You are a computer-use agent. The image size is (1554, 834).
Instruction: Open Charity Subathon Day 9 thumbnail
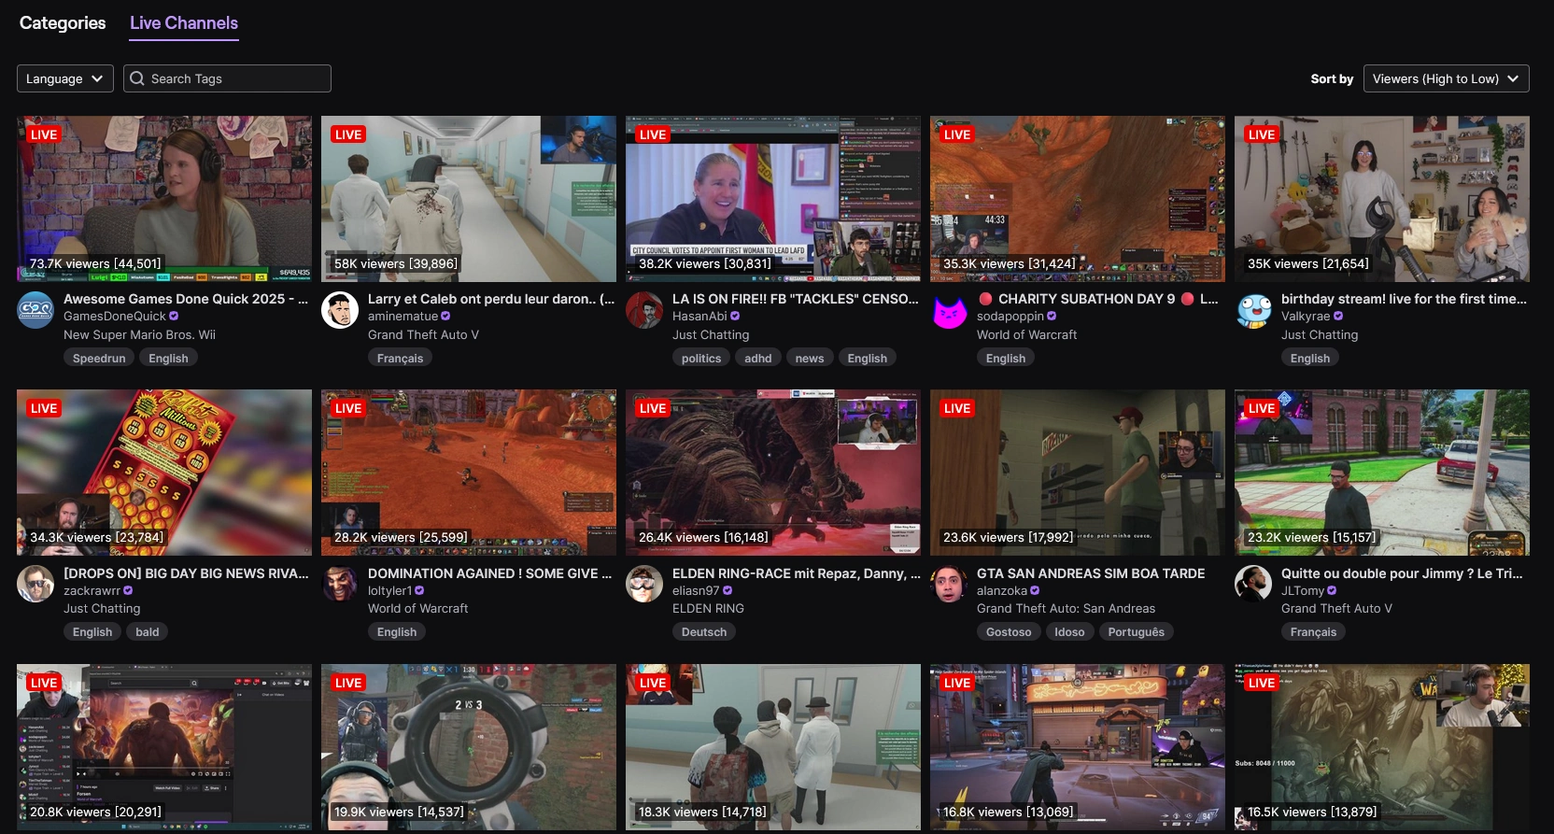point(1078,199)
